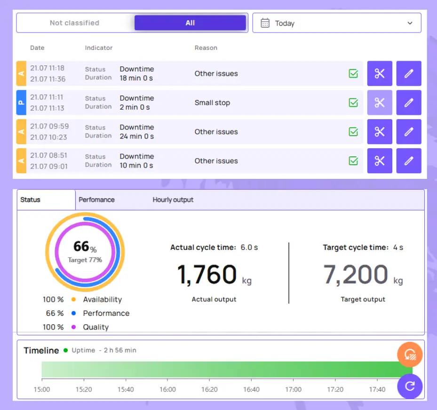Viewport: 437px width, 410px height.
Task: Click the chevron arrow of Today dropdown
Action: pos(410,23)
